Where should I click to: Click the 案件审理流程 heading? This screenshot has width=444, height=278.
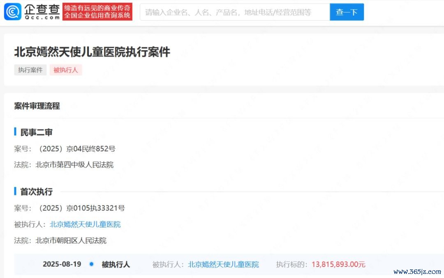[37, 106]
